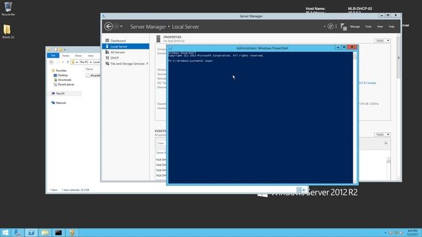Click the taskbar clock and date
This screenshot has width=422, height=237.
pos(413,232)
